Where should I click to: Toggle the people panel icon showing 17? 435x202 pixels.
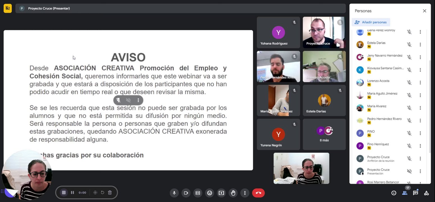[x=405, y=193]
